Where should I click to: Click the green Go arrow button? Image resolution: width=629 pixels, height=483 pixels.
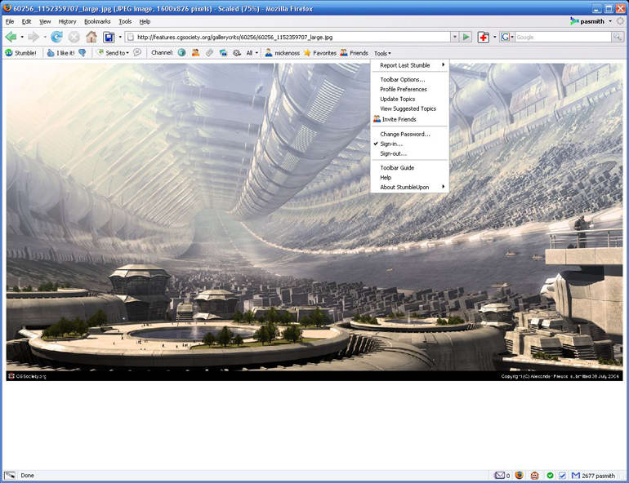[466, 38]
